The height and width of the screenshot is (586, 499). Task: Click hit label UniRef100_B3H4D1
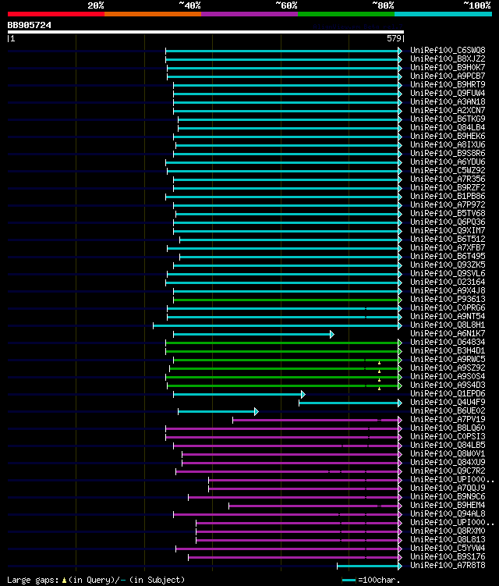448,351
